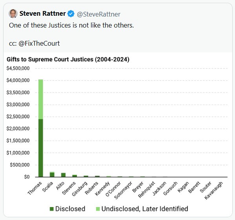The height and width of the screenshot is (220, 235).
Task: Click the $4,000,000 y-axis label
Action: coord(18,80)
